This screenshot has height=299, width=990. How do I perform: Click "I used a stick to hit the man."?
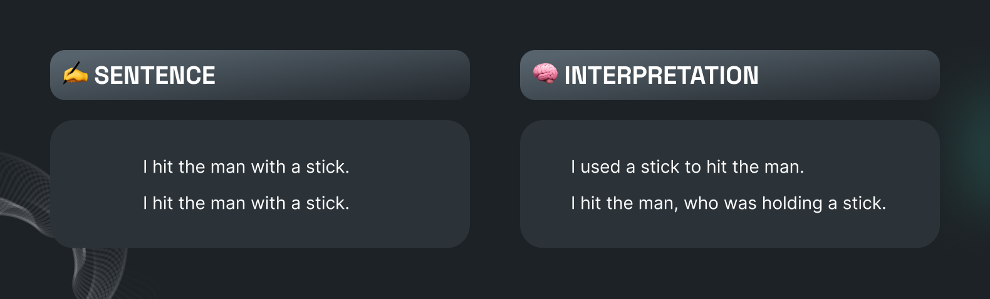(687, 167)
